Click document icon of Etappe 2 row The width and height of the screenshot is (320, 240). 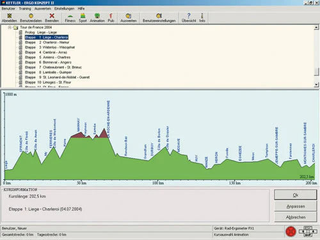[20, 42]
